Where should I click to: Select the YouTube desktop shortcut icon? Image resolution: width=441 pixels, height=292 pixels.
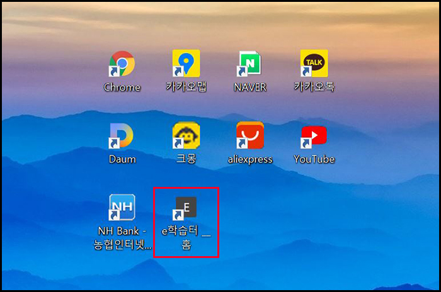(x=314, y=137)
